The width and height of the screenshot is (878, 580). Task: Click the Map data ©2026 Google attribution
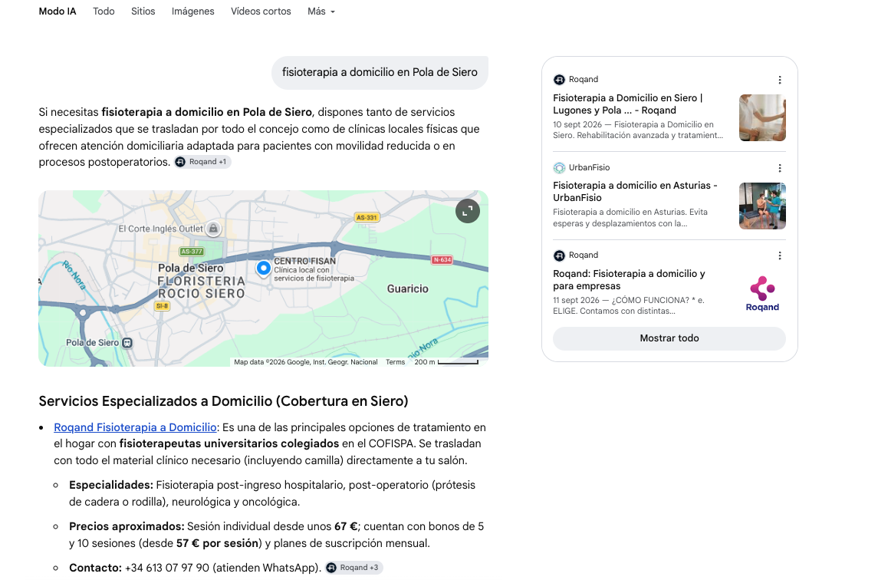click(x=306, y=362)
